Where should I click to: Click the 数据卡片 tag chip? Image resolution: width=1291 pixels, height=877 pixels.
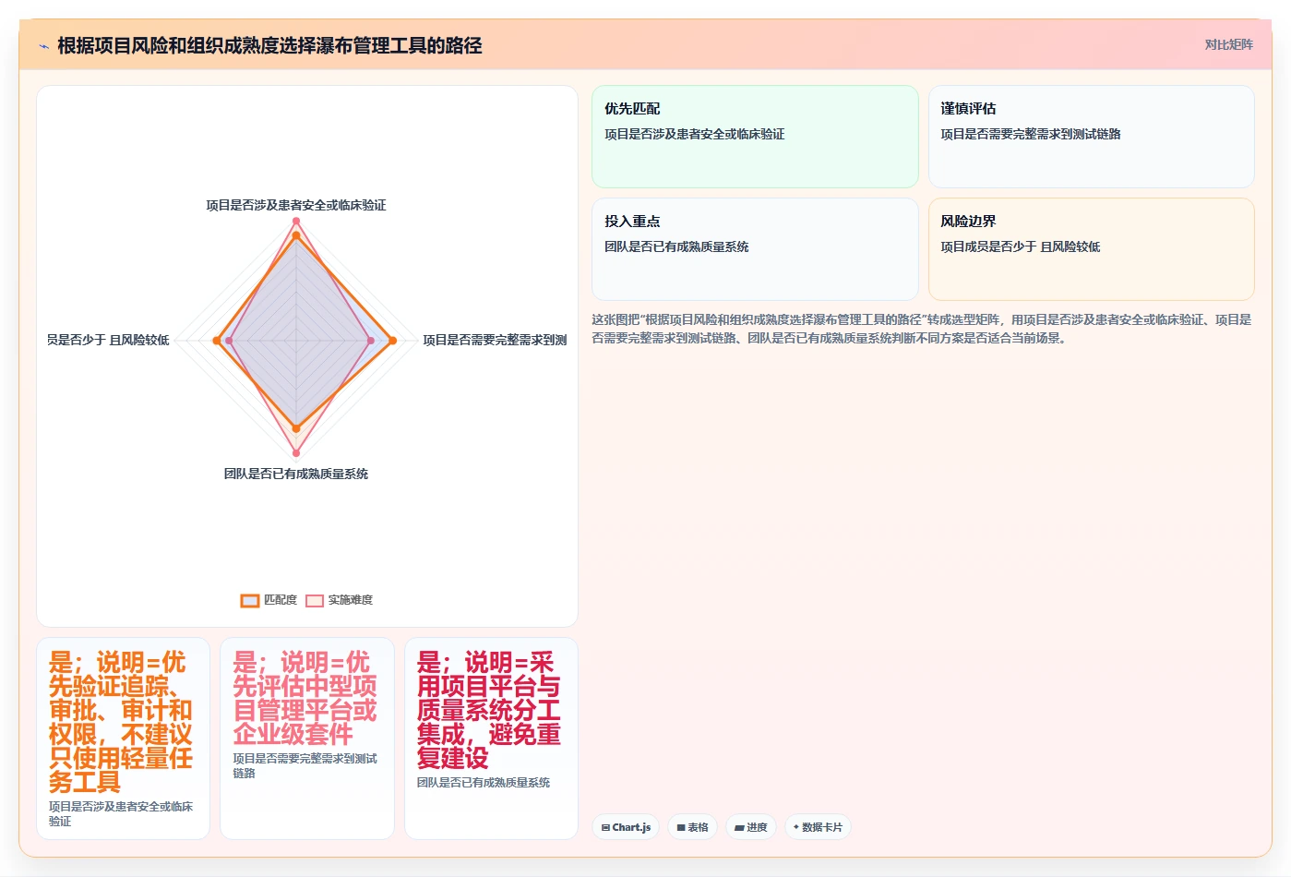point(818,827)
